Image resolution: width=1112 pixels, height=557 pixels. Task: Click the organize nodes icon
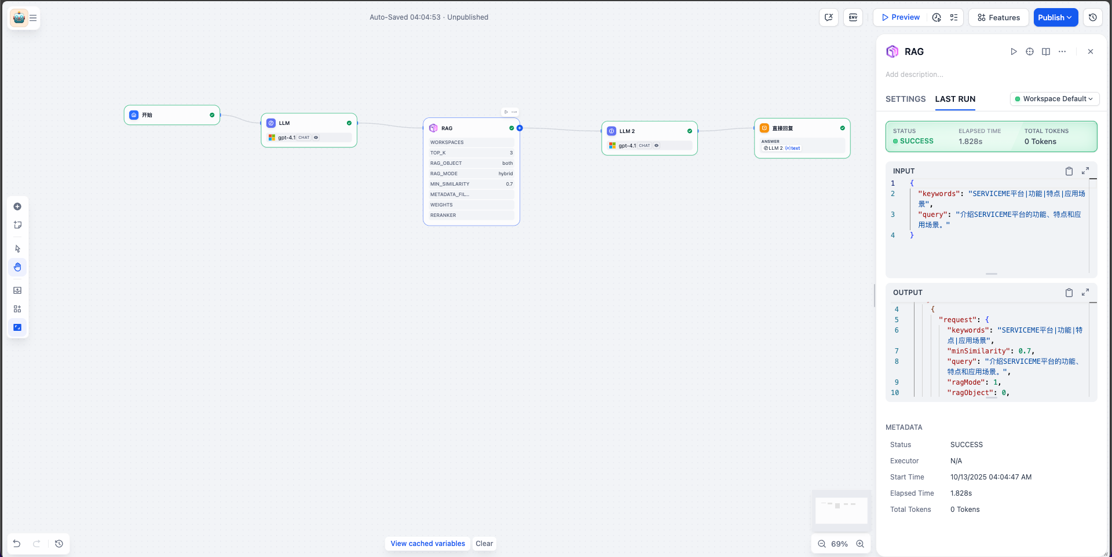(x=17, y=309)
